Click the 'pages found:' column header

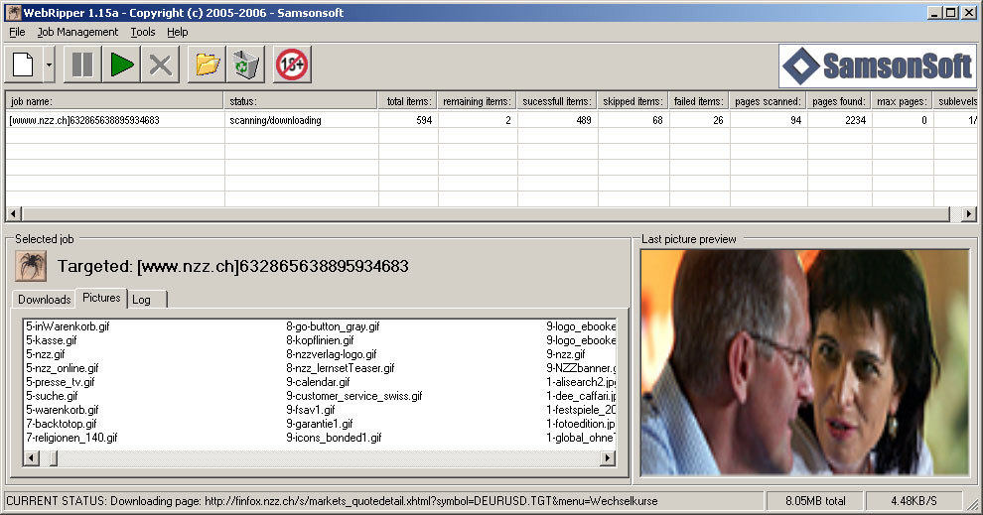point(839,101)
